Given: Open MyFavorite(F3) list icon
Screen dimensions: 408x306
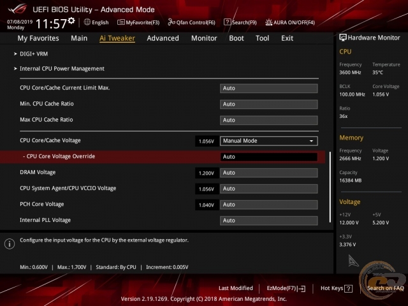Looking at the screenshot, I should [x=120, y=22].
